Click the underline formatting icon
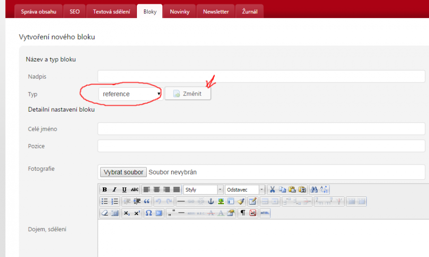 124,190
